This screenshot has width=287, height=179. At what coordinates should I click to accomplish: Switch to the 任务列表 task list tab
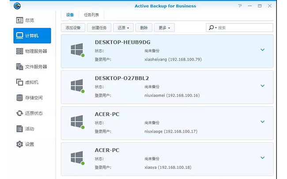point(91,15)
